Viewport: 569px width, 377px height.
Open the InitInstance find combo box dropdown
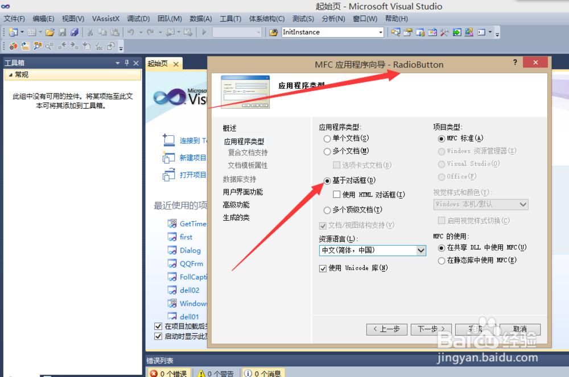point(380,32)
